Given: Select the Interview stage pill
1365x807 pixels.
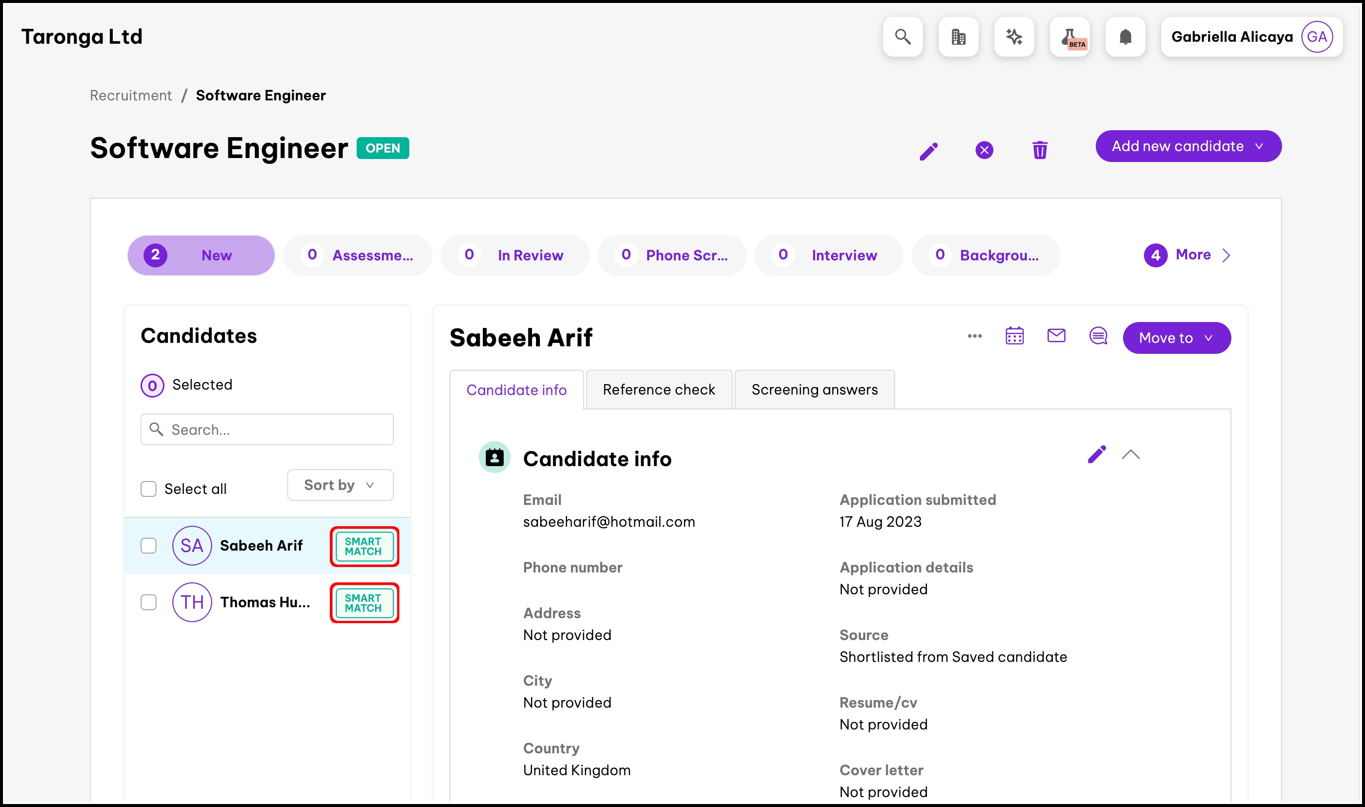Looking at the screenshot, I should tap(829, 255).
